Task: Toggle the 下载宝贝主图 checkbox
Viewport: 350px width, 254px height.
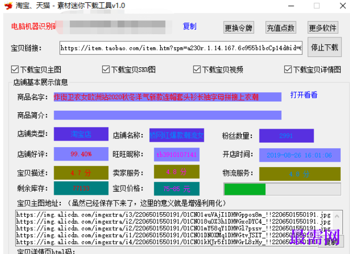Action: coord(15,69)
